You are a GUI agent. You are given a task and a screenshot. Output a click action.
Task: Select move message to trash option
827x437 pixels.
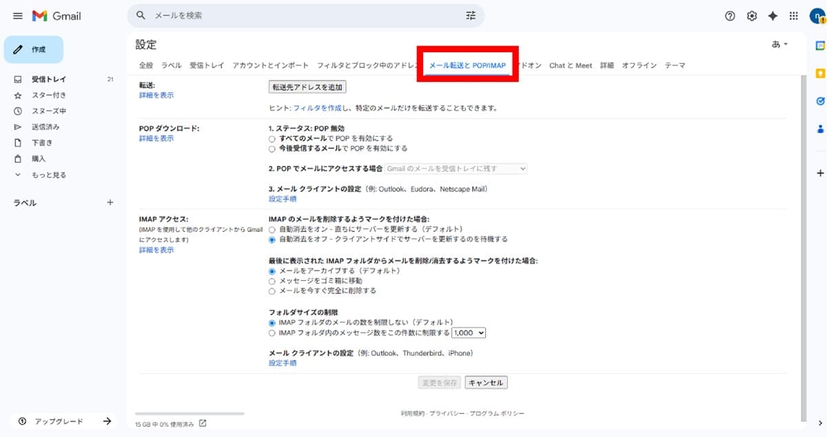point(272,281)
